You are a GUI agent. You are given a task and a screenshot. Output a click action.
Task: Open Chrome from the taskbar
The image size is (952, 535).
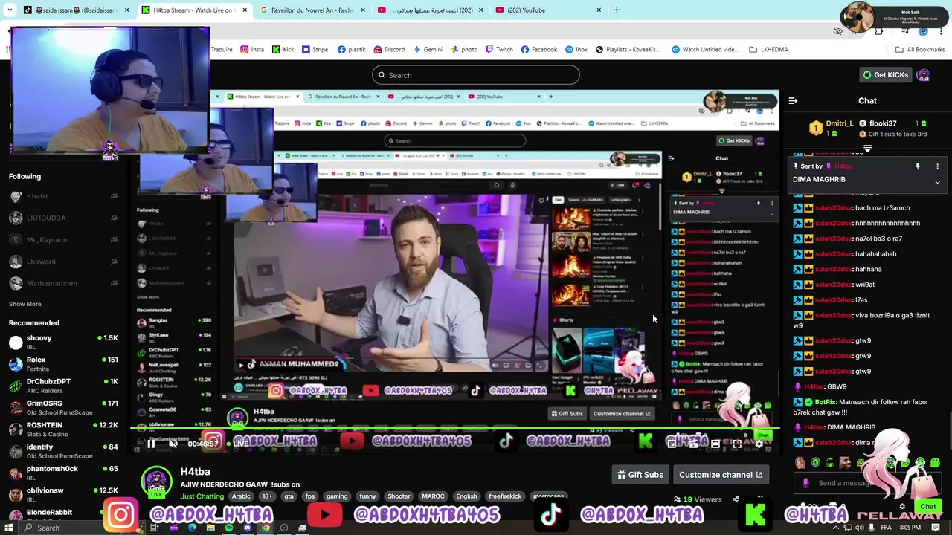click(x=266, y=528)
